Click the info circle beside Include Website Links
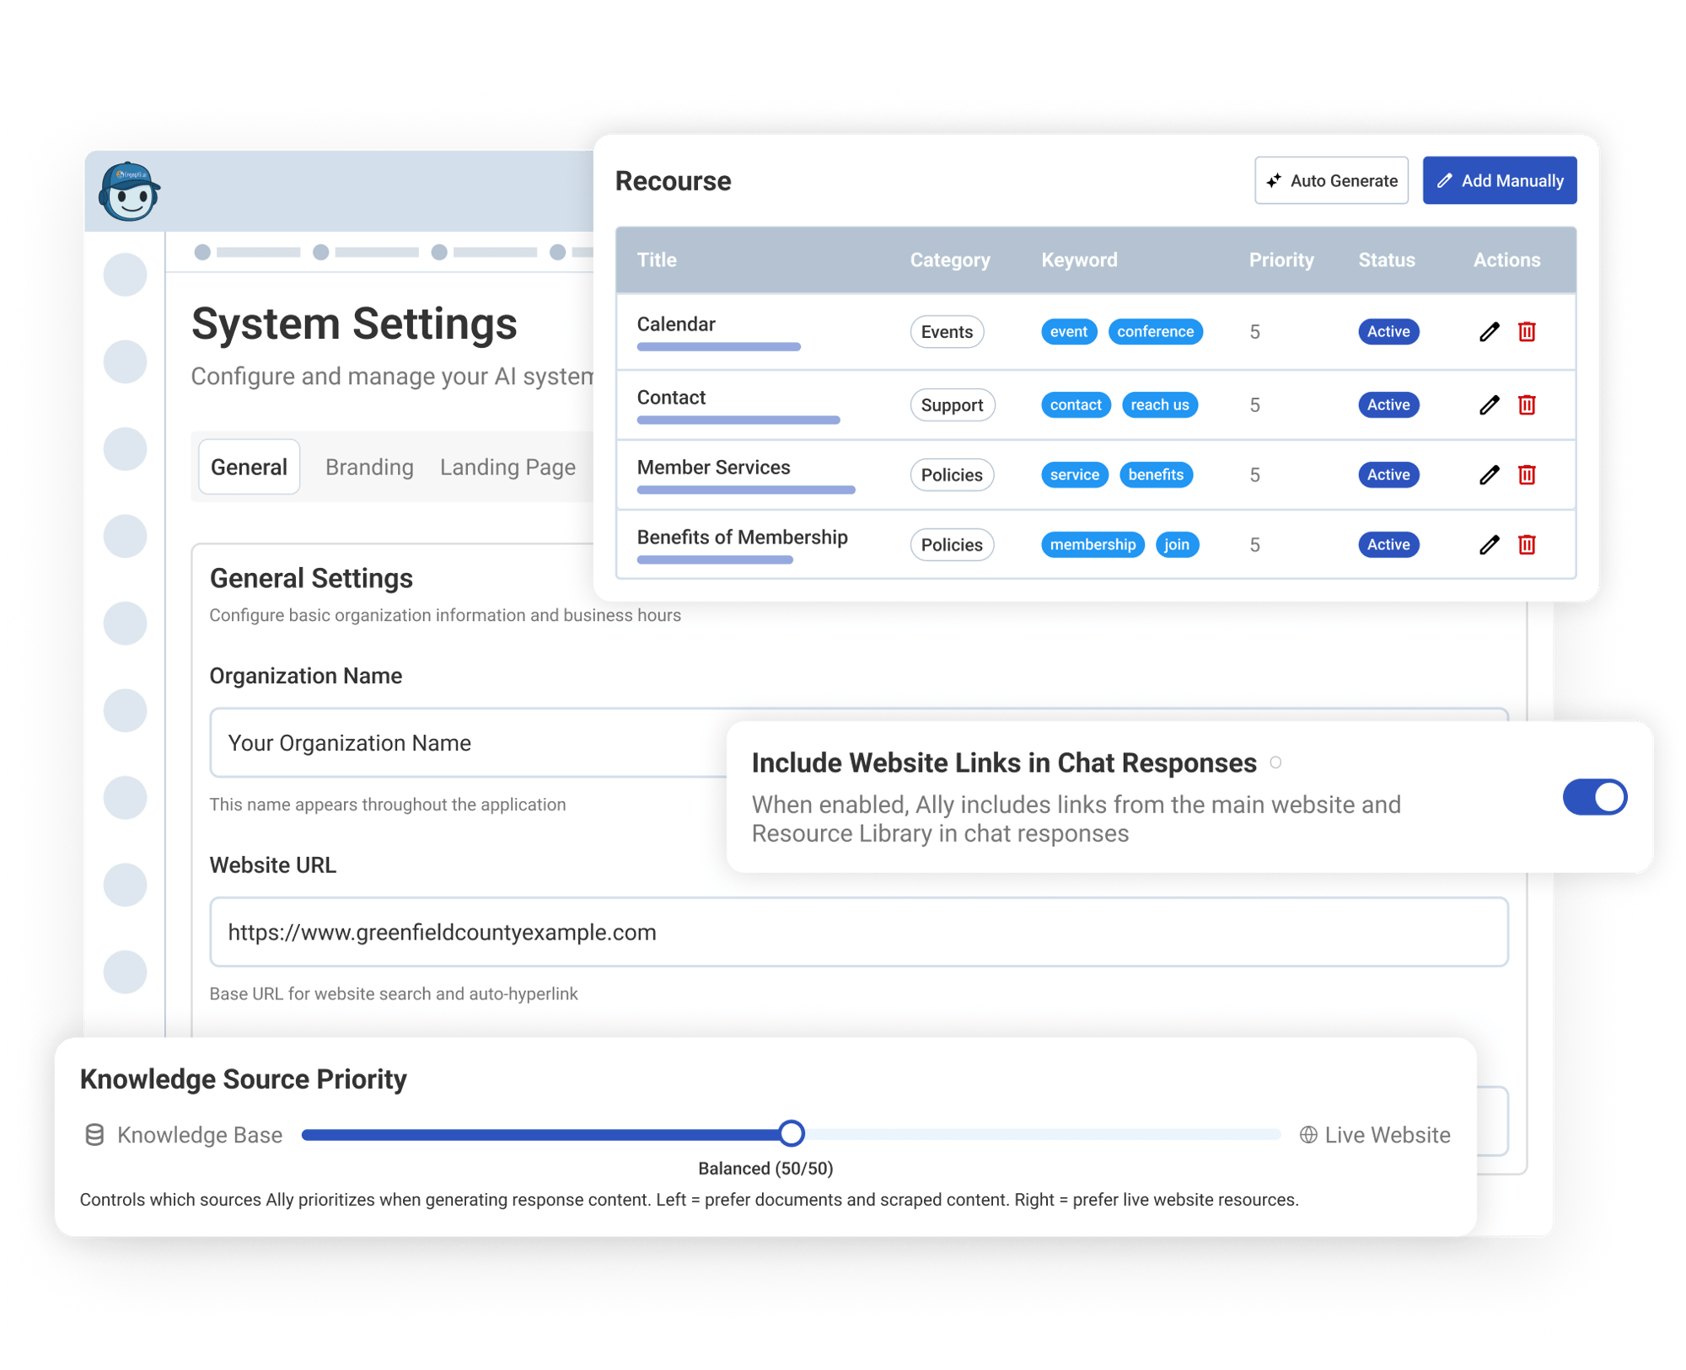This screenshot has height=1370, width=1686. 1275,763
